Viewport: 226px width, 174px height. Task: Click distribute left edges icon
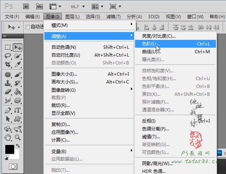pyautogui.click(x=201, y=27)
